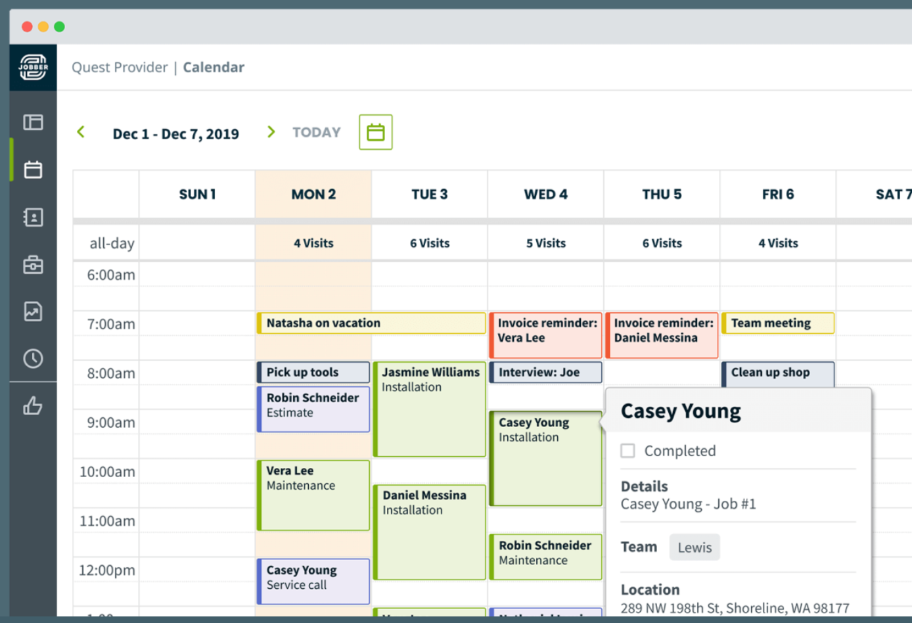Image resolution: width=912 pixels, height=623 pixels.
Task: Open the dashboard icon in sidebar
Action: tap(33, 122)
